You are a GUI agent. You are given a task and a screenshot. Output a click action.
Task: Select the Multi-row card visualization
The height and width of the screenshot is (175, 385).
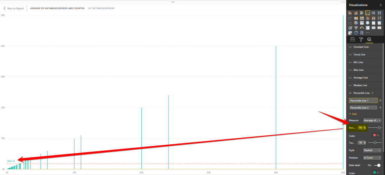click(368, 28)
